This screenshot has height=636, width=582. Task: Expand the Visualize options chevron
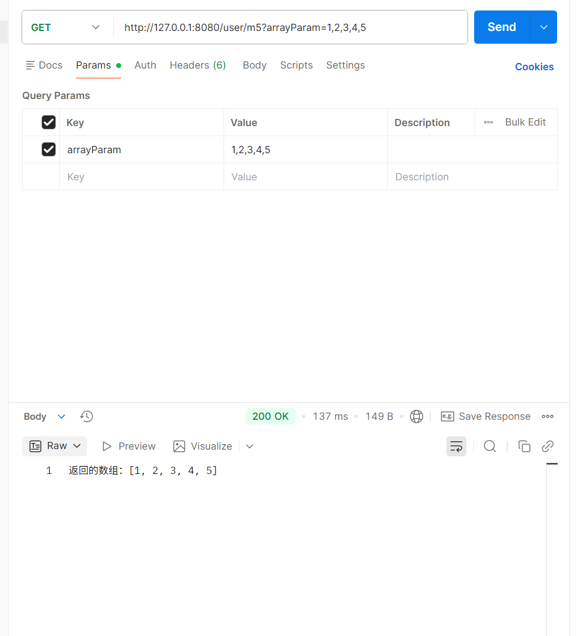click(250, 446)
